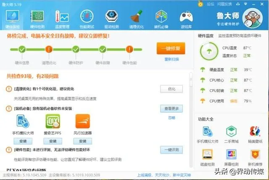
Task: Click the CPU temperature circular gauge
Action: pyautogui.click(x=209, y=51)
